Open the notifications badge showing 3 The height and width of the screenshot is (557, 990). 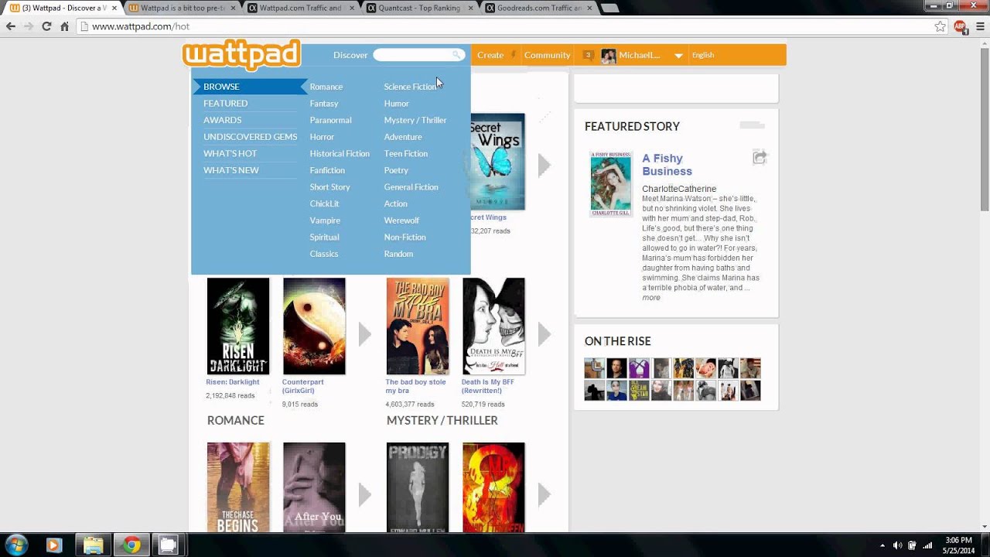tap(588, 55)
